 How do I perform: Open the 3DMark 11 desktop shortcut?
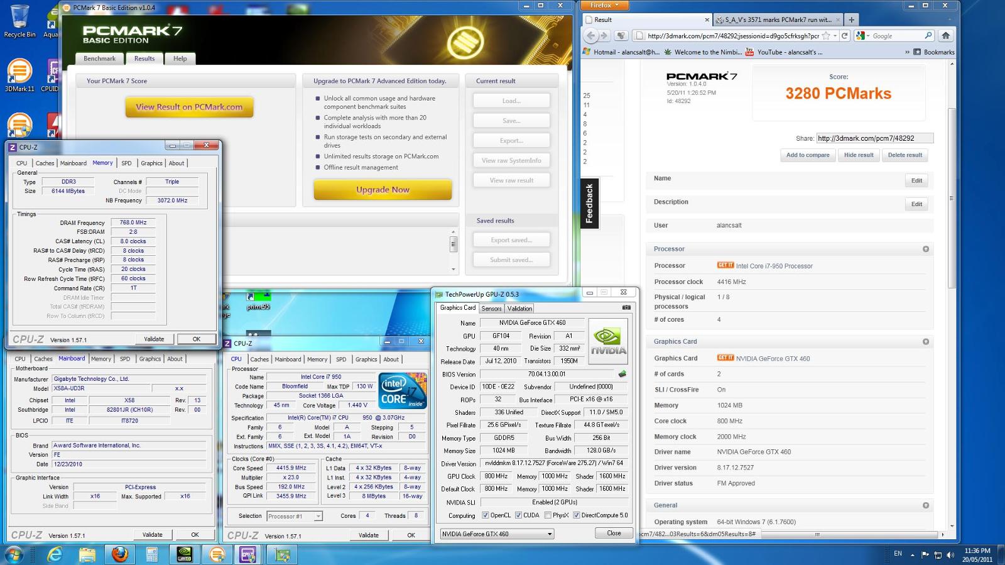(19, 75)
